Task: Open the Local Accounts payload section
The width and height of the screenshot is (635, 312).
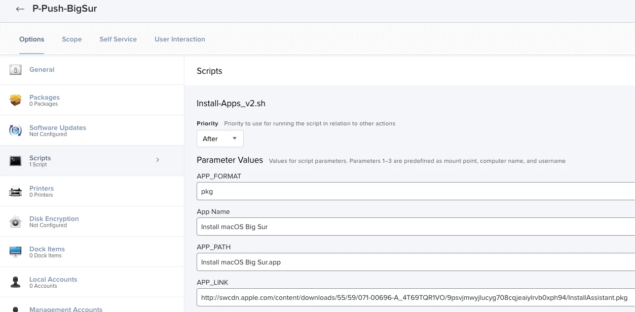Action: tap(92, 282)
